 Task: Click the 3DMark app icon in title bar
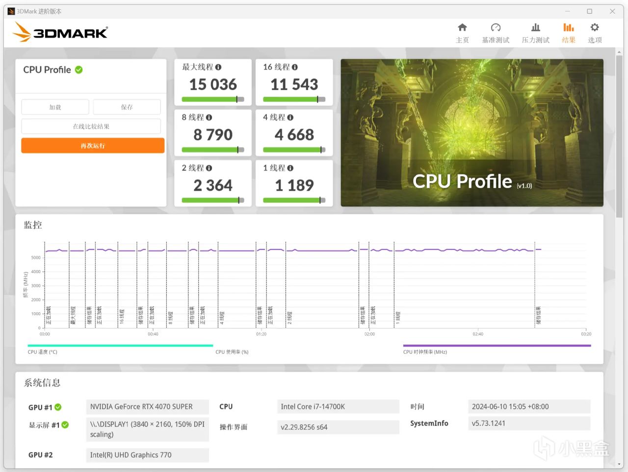click(x=11, y=11)
